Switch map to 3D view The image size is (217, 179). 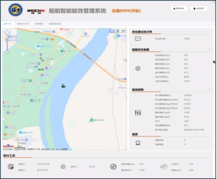122,31
